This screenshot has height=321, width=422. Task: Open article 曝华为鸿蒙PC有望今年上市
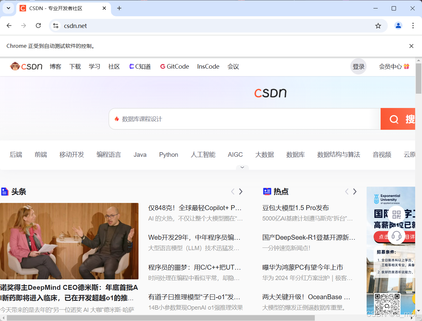coord(303,267)
